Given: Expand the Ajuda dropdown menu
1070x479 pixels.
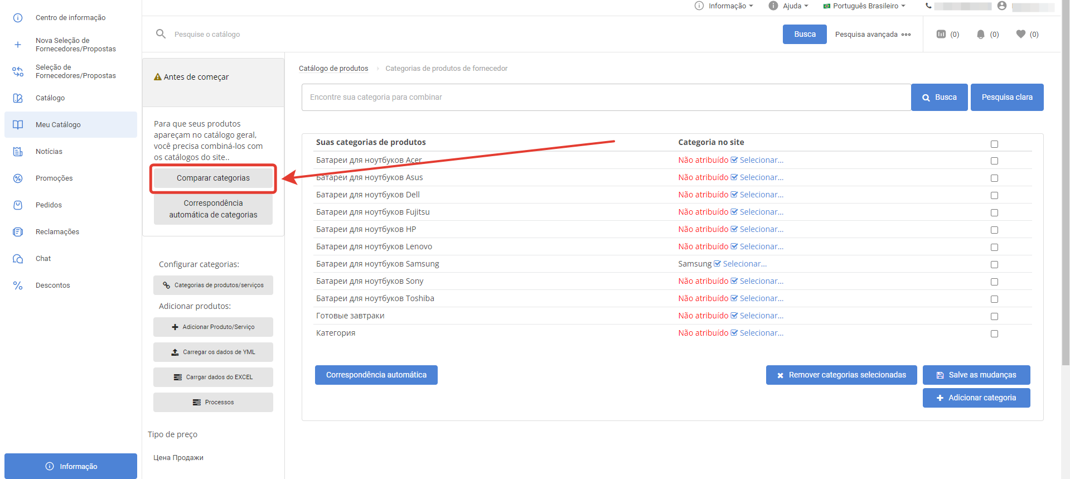Looking at the screenshot, I should (789, 6).
